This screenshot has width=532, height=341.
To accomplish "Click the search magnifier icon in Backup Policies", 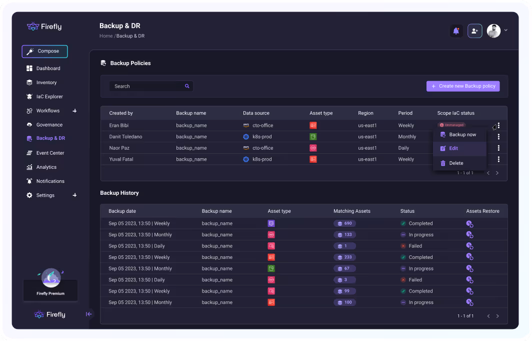I will click(x=187, y=86).
